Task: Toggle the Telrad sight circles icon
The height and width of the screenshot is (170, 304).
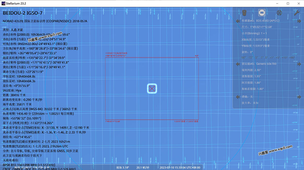Action: coord(279,13)
